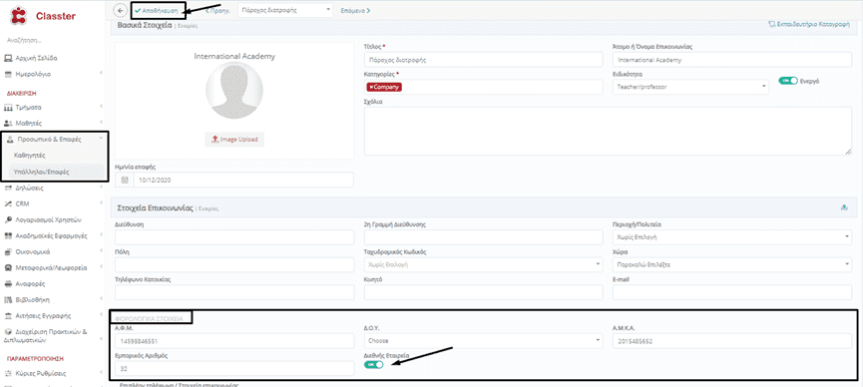Click inside the Κατηγορίες tag field

(x=484, y=87)
